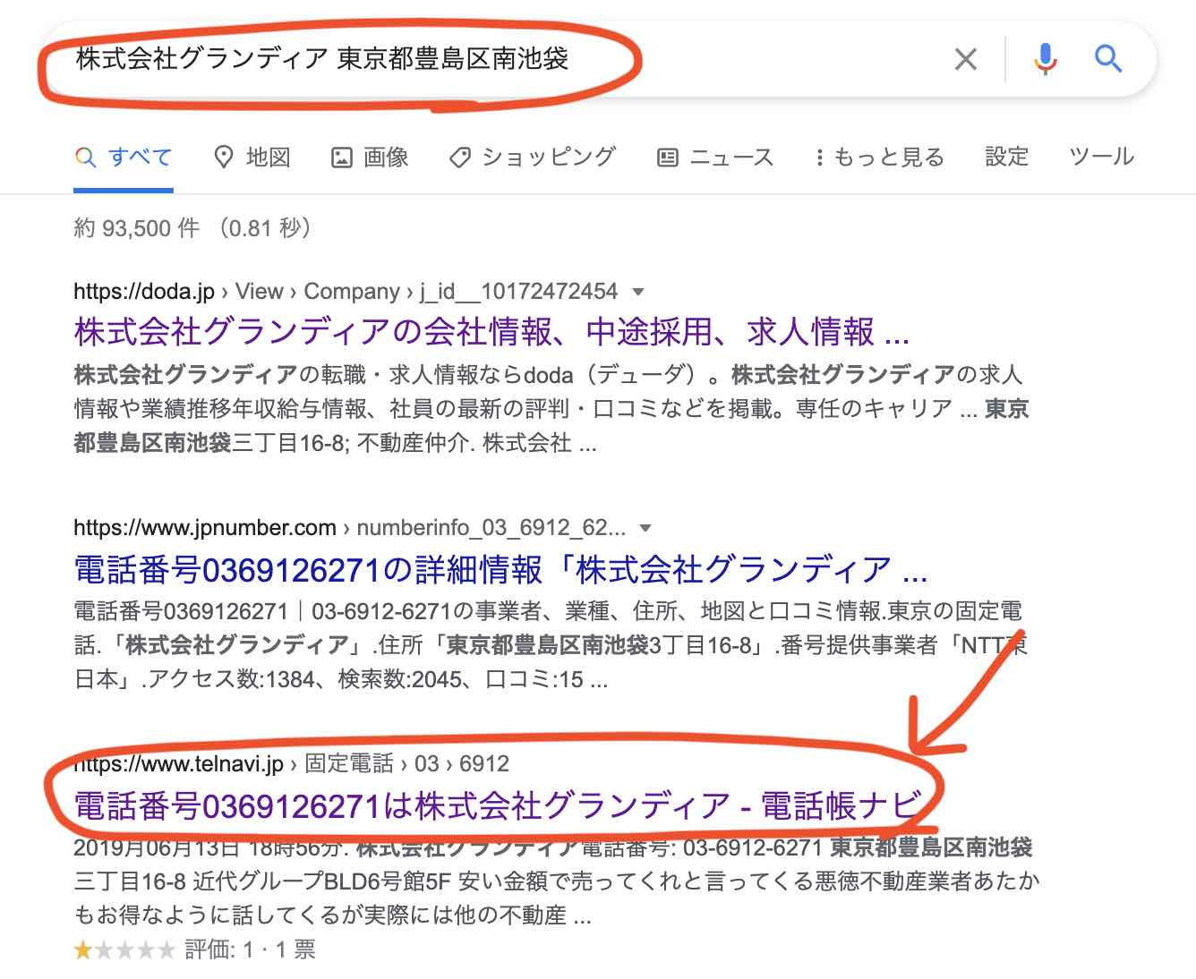Switch to the 地図 tab
The height and width of the screenshot is (979, 1196).
pyautogui.click(x=252, y=157)
